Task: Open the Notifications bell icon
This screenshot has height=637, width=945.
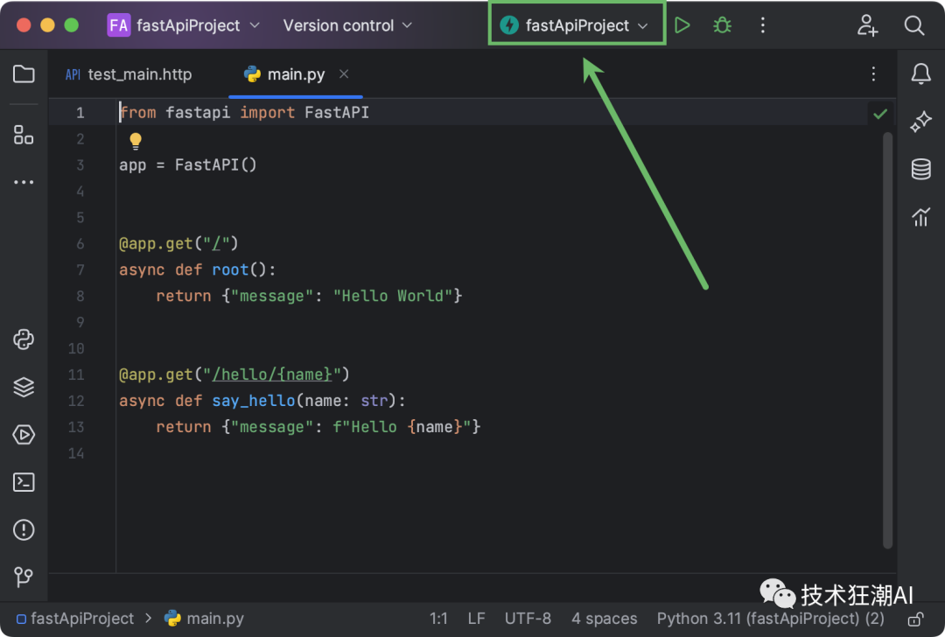Action: point(920,74)
